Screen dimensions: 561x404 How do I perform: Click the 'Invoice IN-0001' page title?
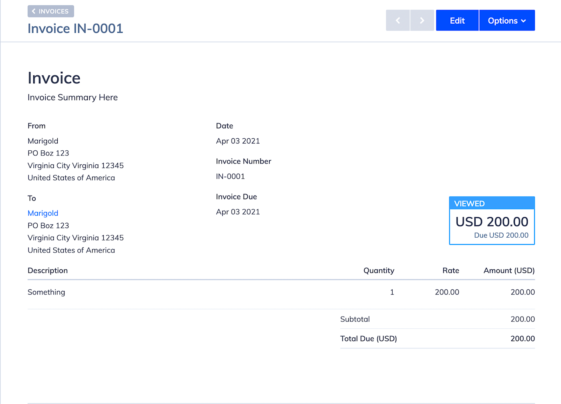tap(75, 28)
